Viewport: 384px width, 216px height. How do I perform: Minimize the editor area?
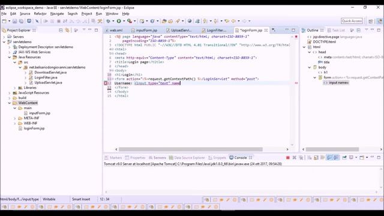(x=287, y=30)
